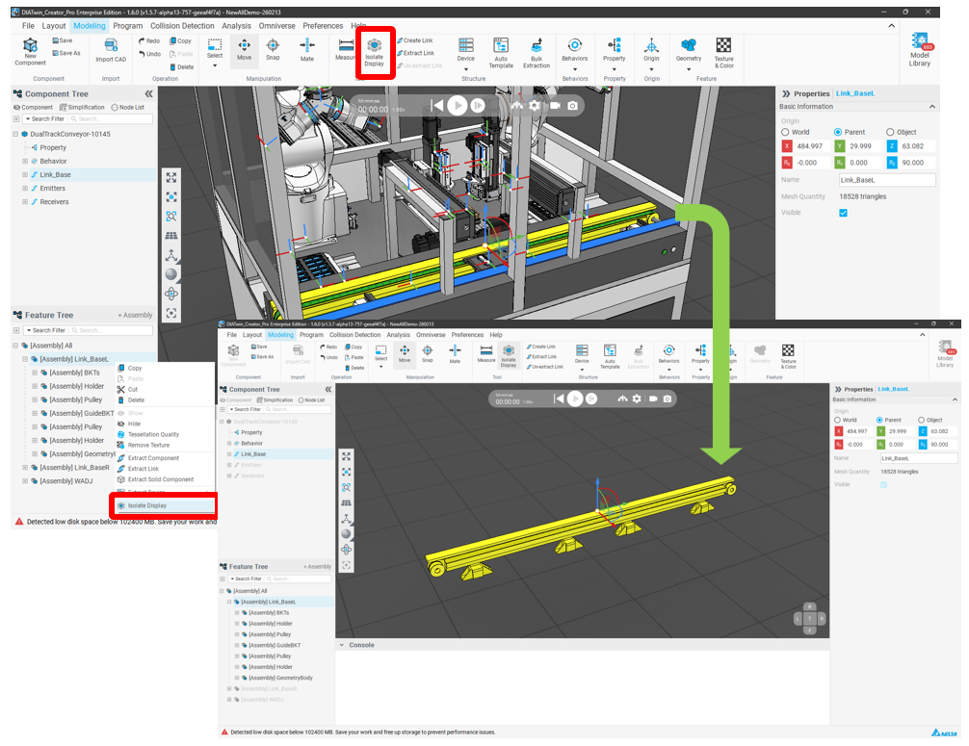This screenshot has width=969, height=746.
Task: Activate the Move tool in upper ribbon
Action: click(244, 49)
